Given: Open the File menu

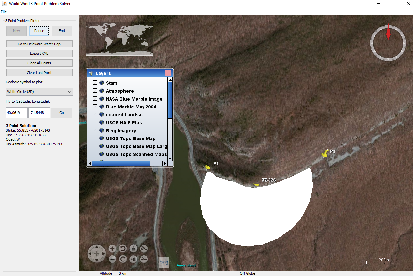Looking at the screenshot, I should click(4, 12).
